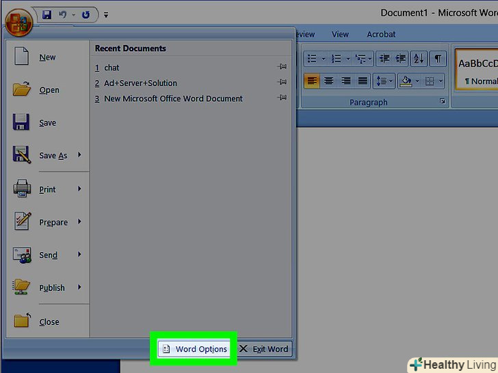Click the Sort A-Z icon
The image size is (498, 373).
tap(419, 59)
